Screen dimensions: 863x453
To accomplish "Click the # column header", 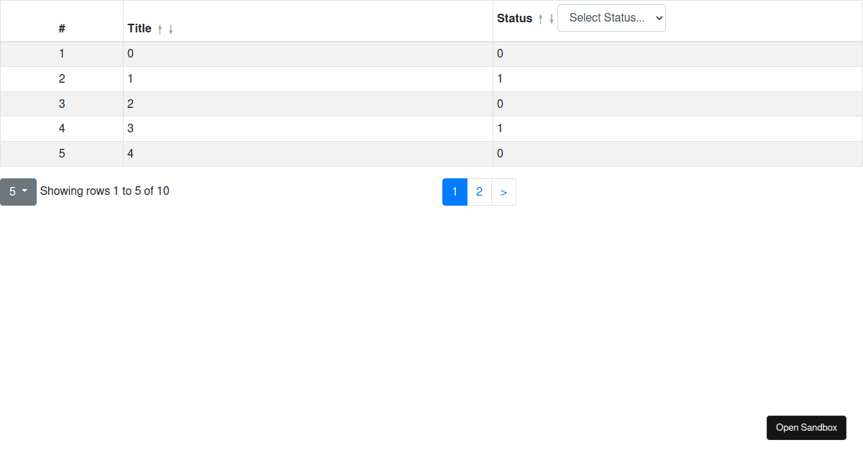I will point(62,29).
